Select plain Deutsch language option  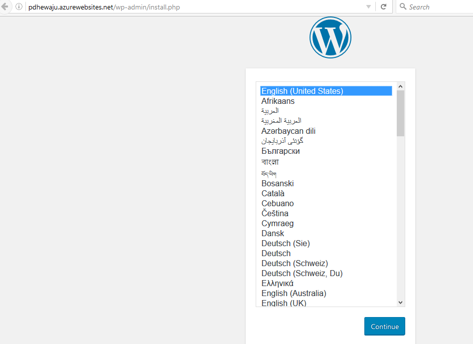coord(326,253)
